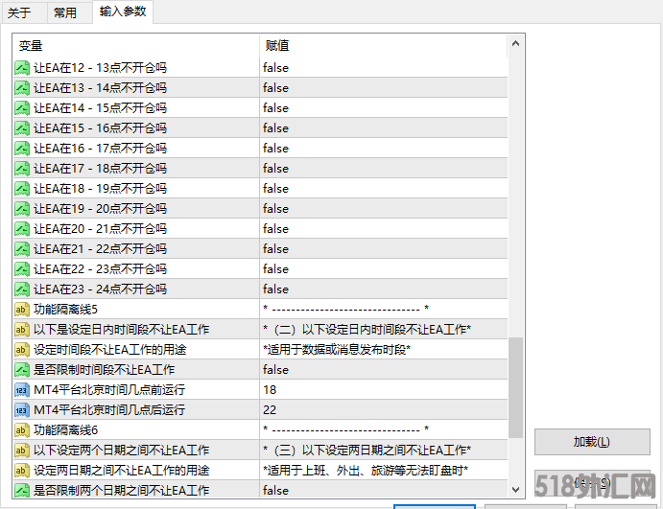The width and height of the screenshot is (663, 509).
Task: Select the value 18 for 北京时间几点前运行
Action: click(384, 390)
